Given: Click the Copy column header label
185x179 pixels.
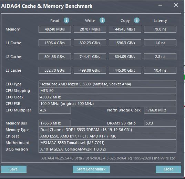Looking at the screenshot, I should (125, 21).
